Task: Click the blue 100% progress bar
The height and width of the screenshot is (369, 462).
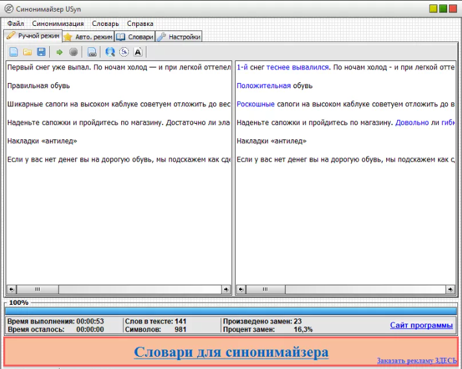Action: point(231,311)
